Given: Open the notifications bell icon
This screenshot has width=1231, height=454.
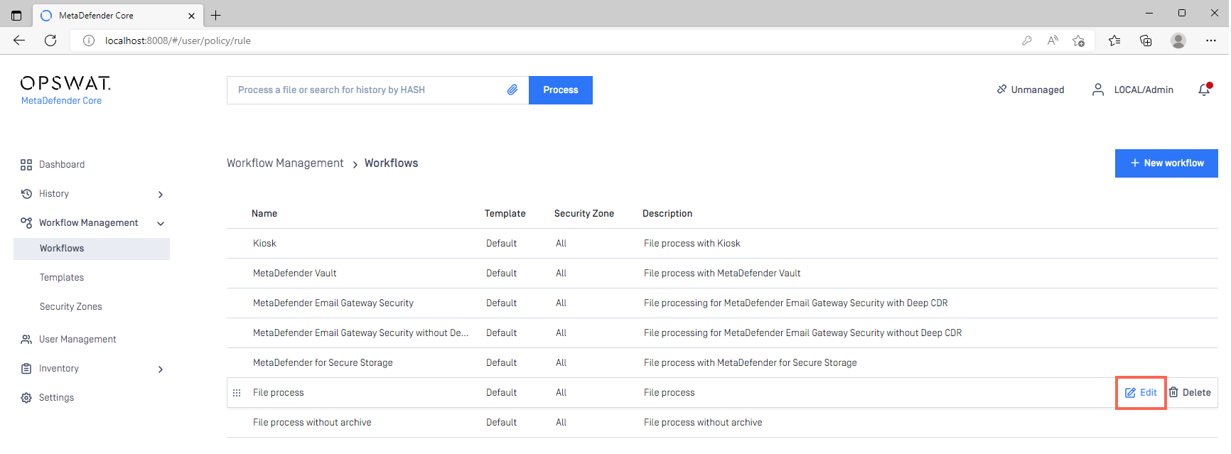Looking at the screenshot, I should 1204,90.
